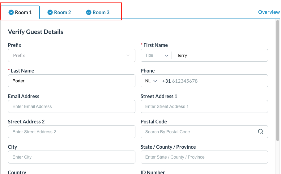Click the Enter City input field
This screenshot has width=281, height=174.
71,157
